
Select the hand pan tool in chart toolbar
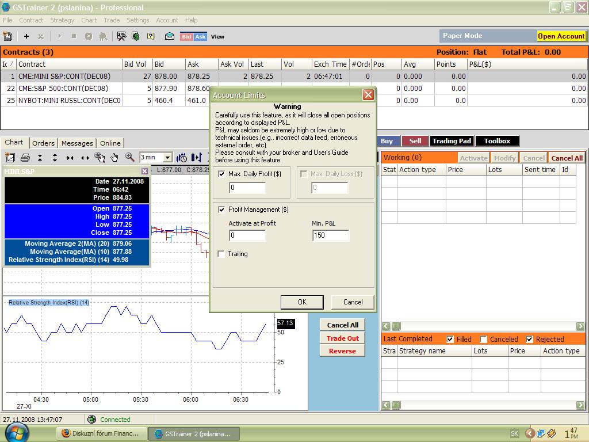[114, 157]
